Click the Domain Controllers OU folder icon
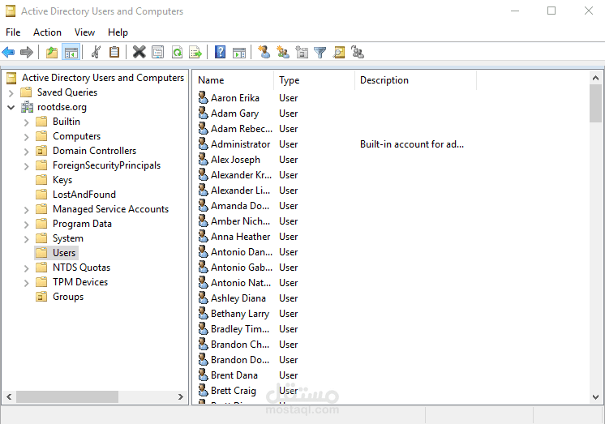605x424 pixels. 41,151
